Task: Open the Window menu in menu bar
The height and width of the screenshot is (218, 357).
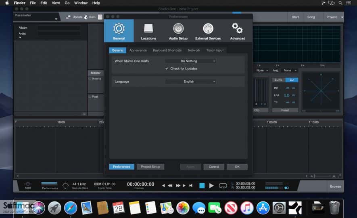Action: click(81, 3)
